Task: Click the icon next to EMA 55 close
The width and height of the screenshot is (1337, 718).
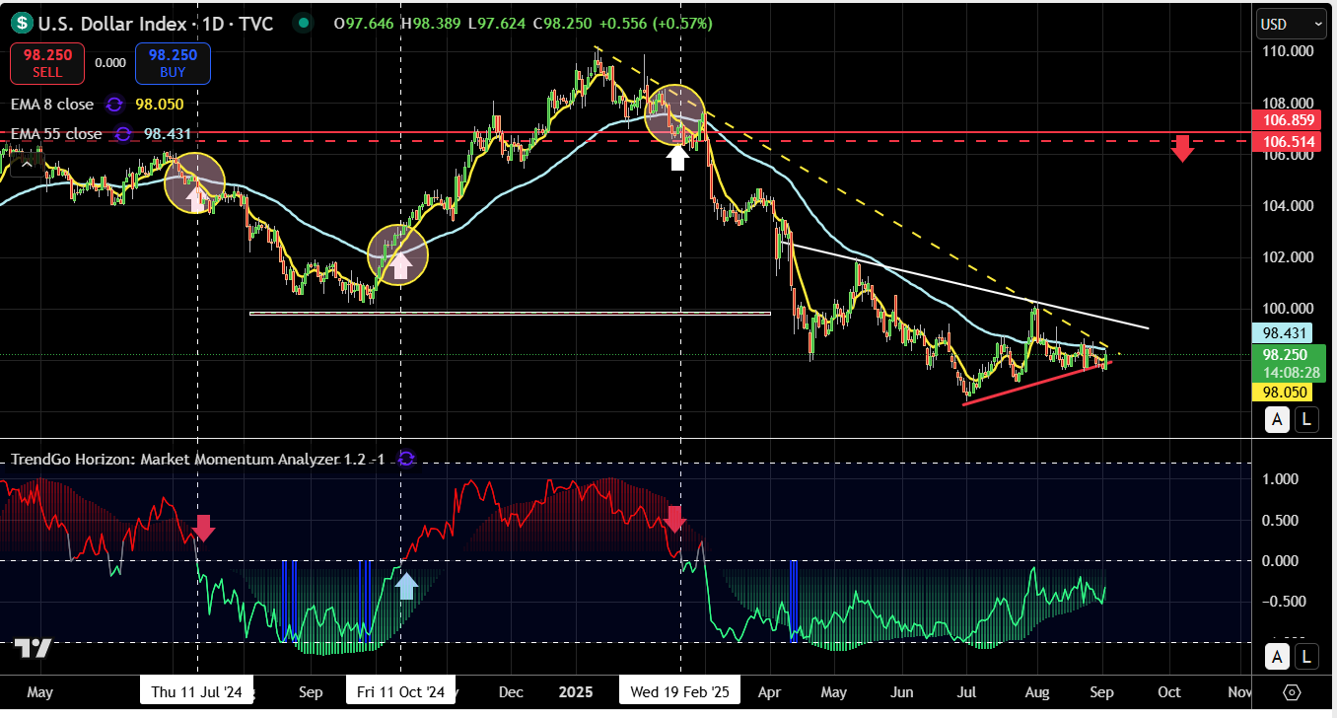Action: click(x=123, y=134)
